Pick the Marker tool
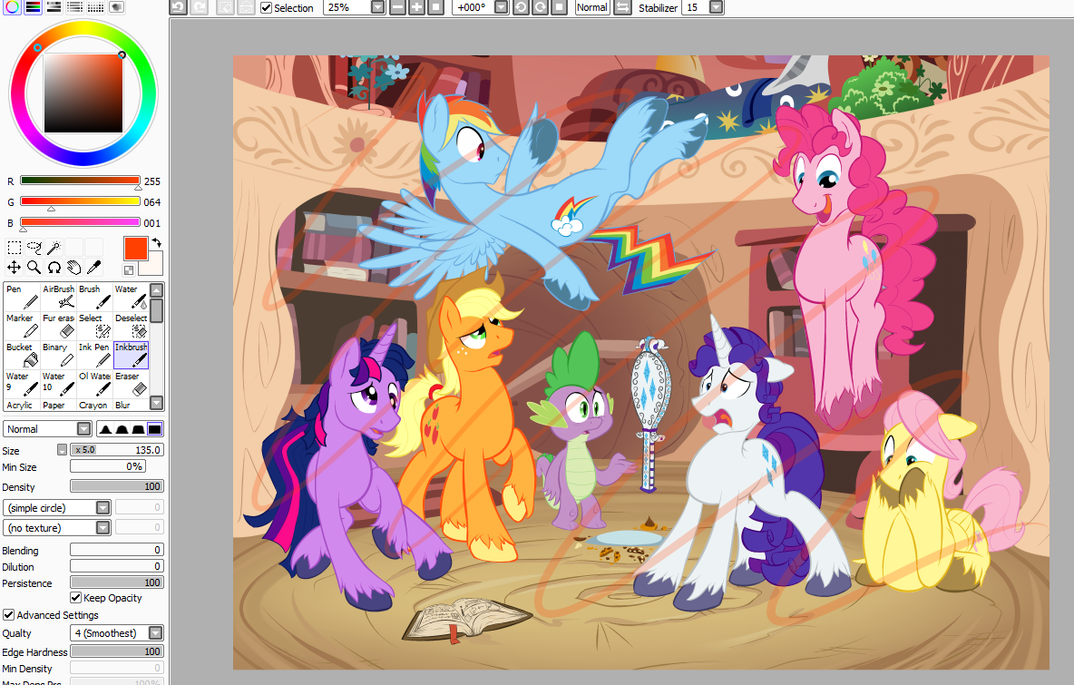Viewport: 1074px width, 685px height. 22,327
